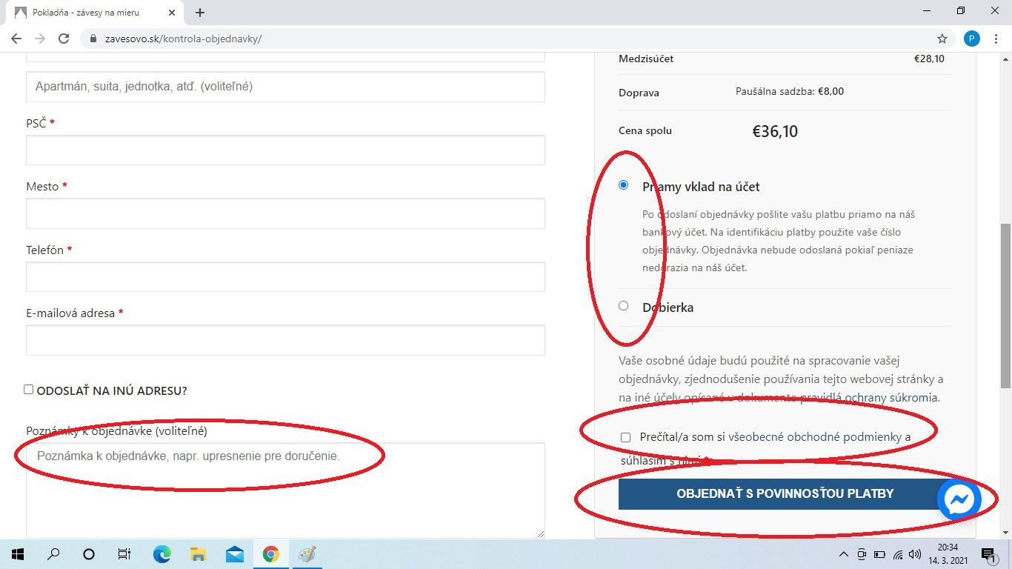The image size is (1012, 569).
Task: Open File Explorer from the taskbar
Action: (x=198, y=554)
